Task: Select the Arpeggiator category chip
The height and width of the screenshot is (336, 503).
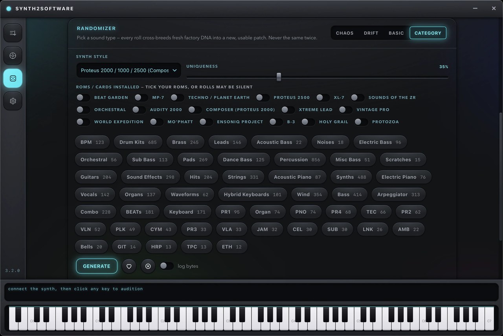Action: (398, 195)
